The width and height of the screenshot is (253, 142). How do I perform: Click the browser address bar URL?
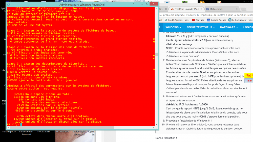tap(206, 15)
